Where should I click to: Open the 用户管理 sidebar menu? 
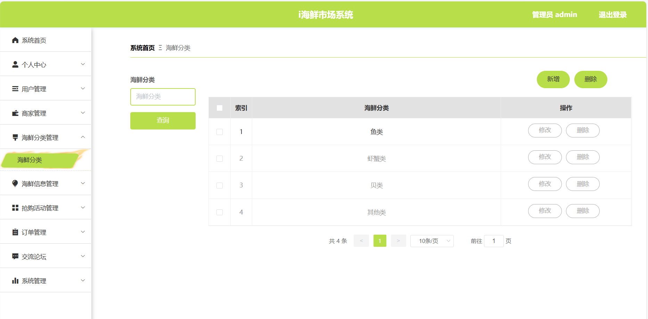[x=46, y=89]
